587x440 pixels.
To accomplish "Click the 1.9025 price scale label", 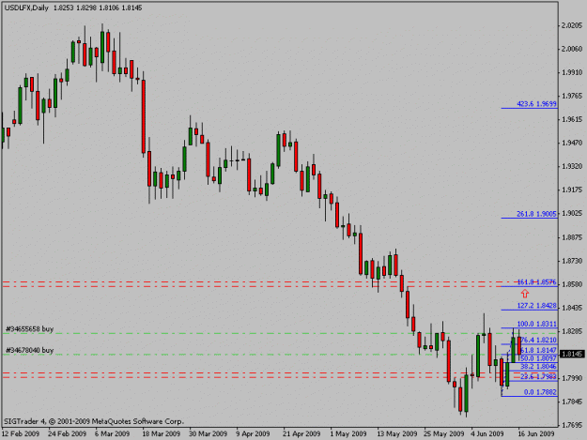I will point(572,214).
